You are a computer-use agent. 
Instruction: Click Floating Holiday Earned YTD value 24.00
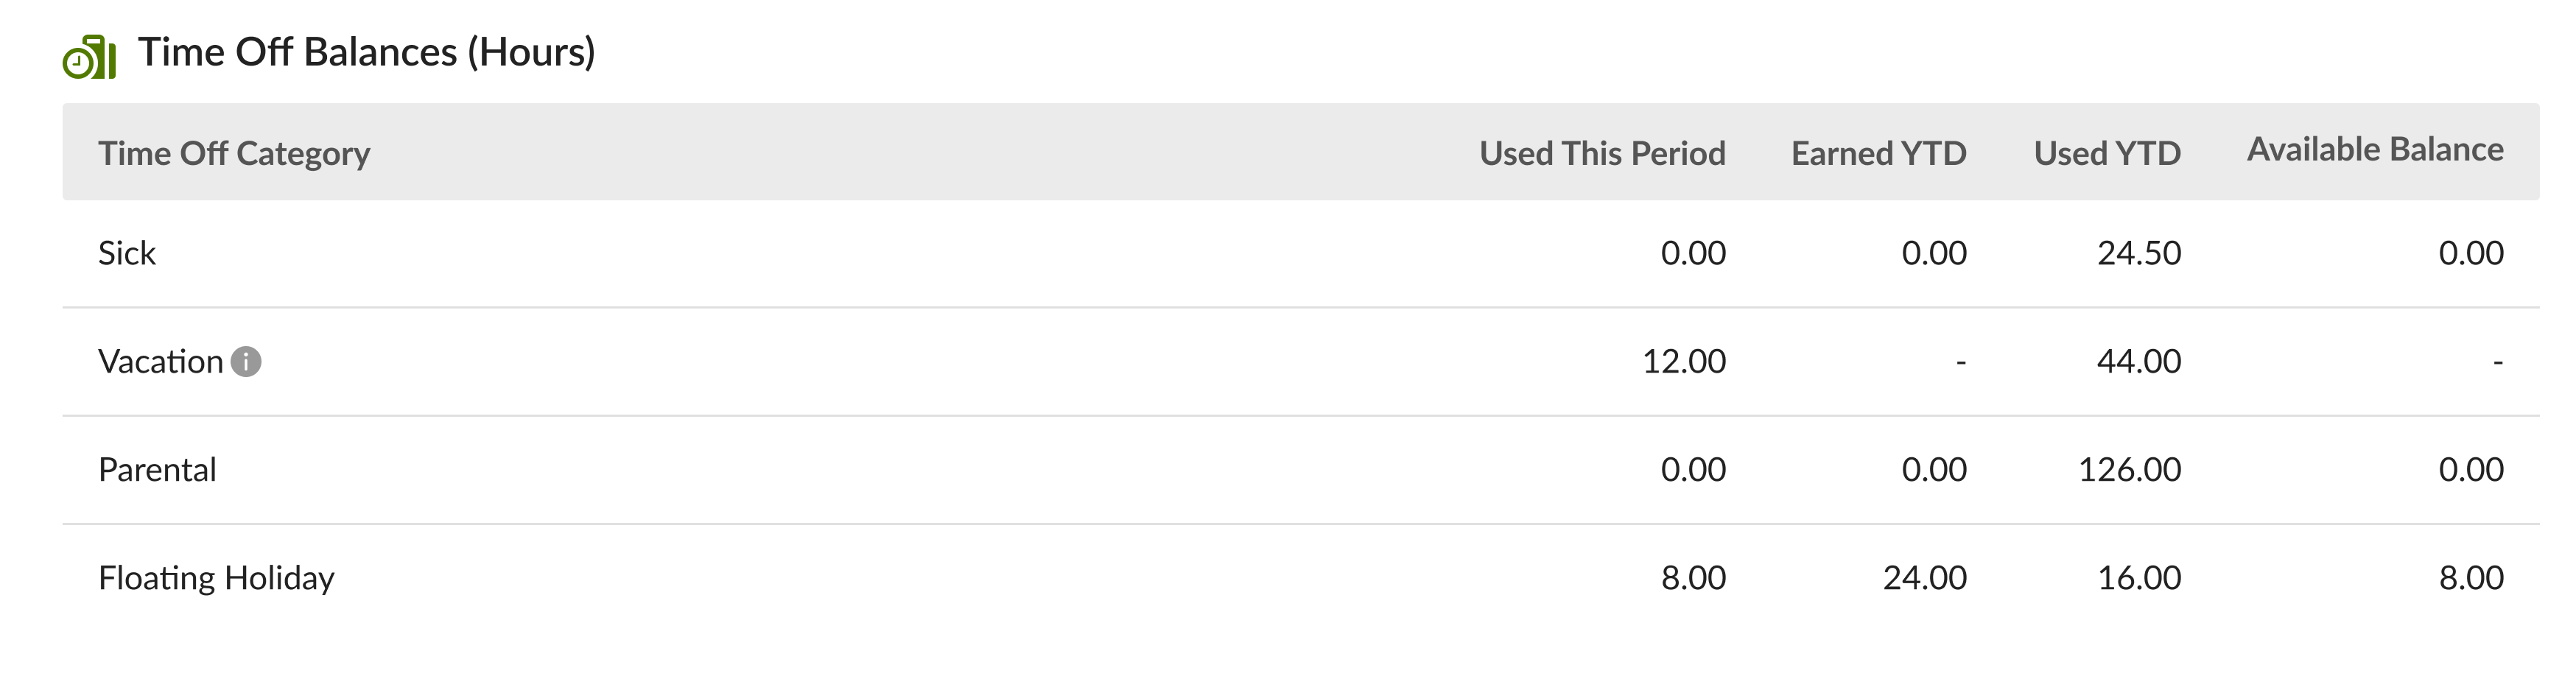1925,577
